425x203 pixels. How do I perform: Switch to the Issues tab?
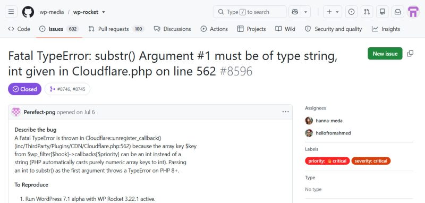pos(59,29)
